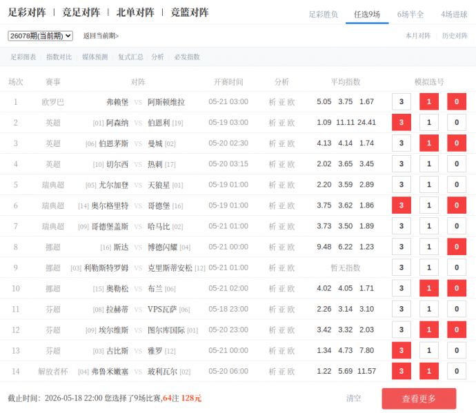Click the 返回当前期 link
Image resolution: width=476 pixels, height=413 pixels.
(101, 36)
